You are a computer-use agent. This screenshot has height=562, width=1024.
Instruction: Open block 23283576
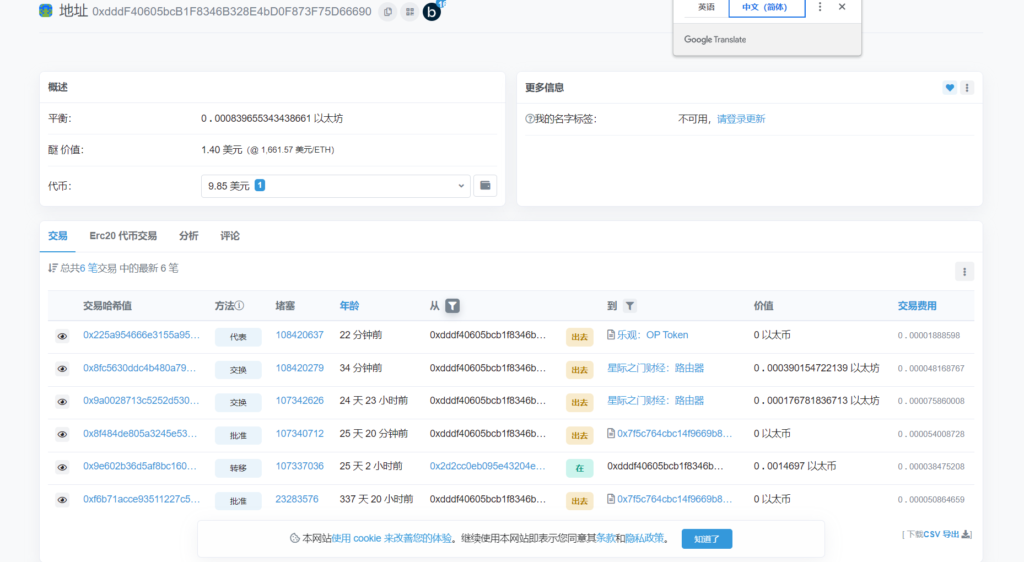coord(297,499)
